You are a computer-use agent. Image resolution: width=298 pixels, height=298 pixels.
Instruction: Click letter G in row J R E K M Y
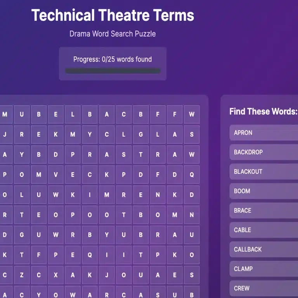[140, 134]
